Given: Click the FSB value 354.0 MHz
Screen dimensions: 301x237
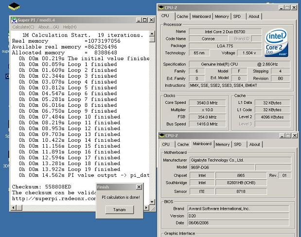Looking at the screenshot, I should pyautogui.click(x=207, y=117).
